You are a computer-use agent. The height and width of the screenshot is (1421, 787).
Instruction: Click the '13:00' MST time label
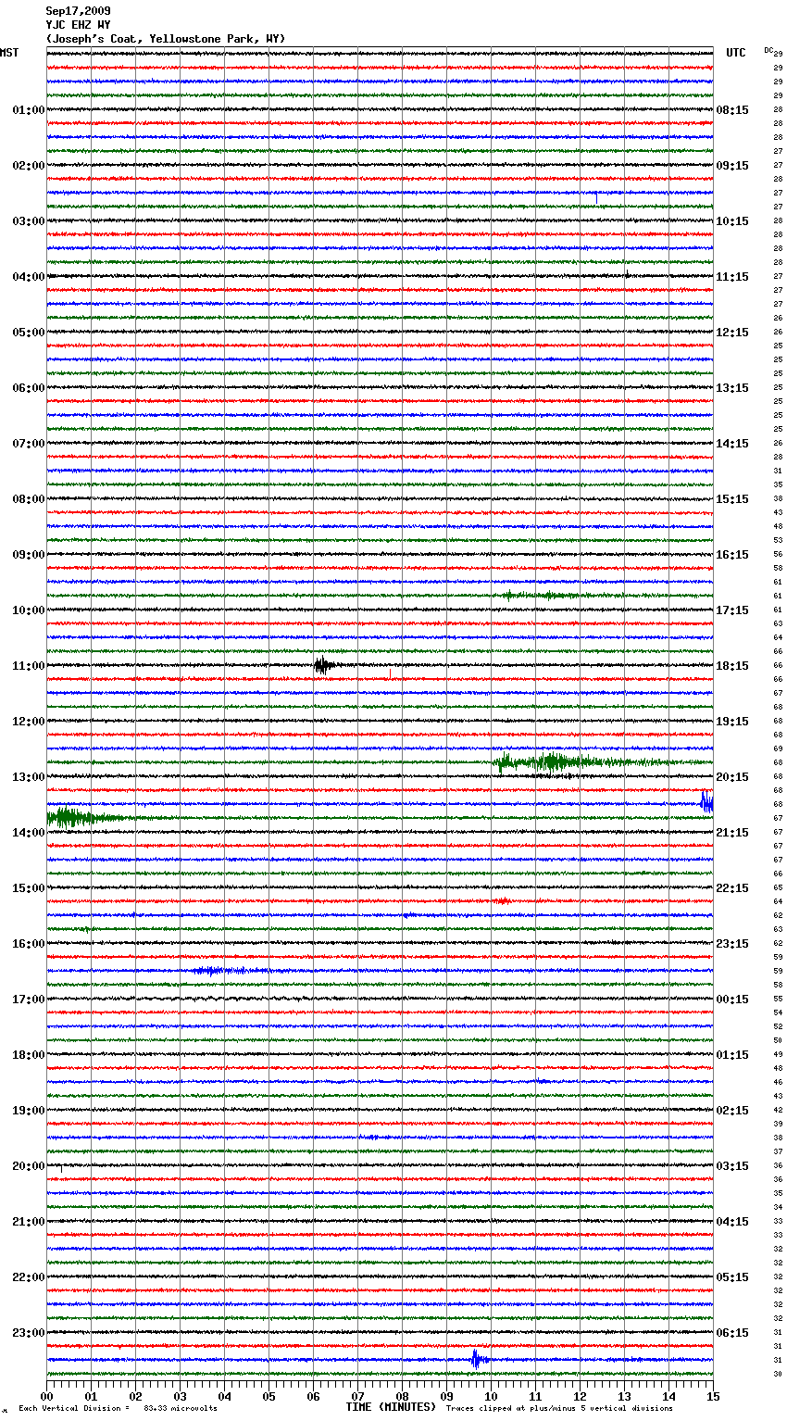click(x=28, y=777)
